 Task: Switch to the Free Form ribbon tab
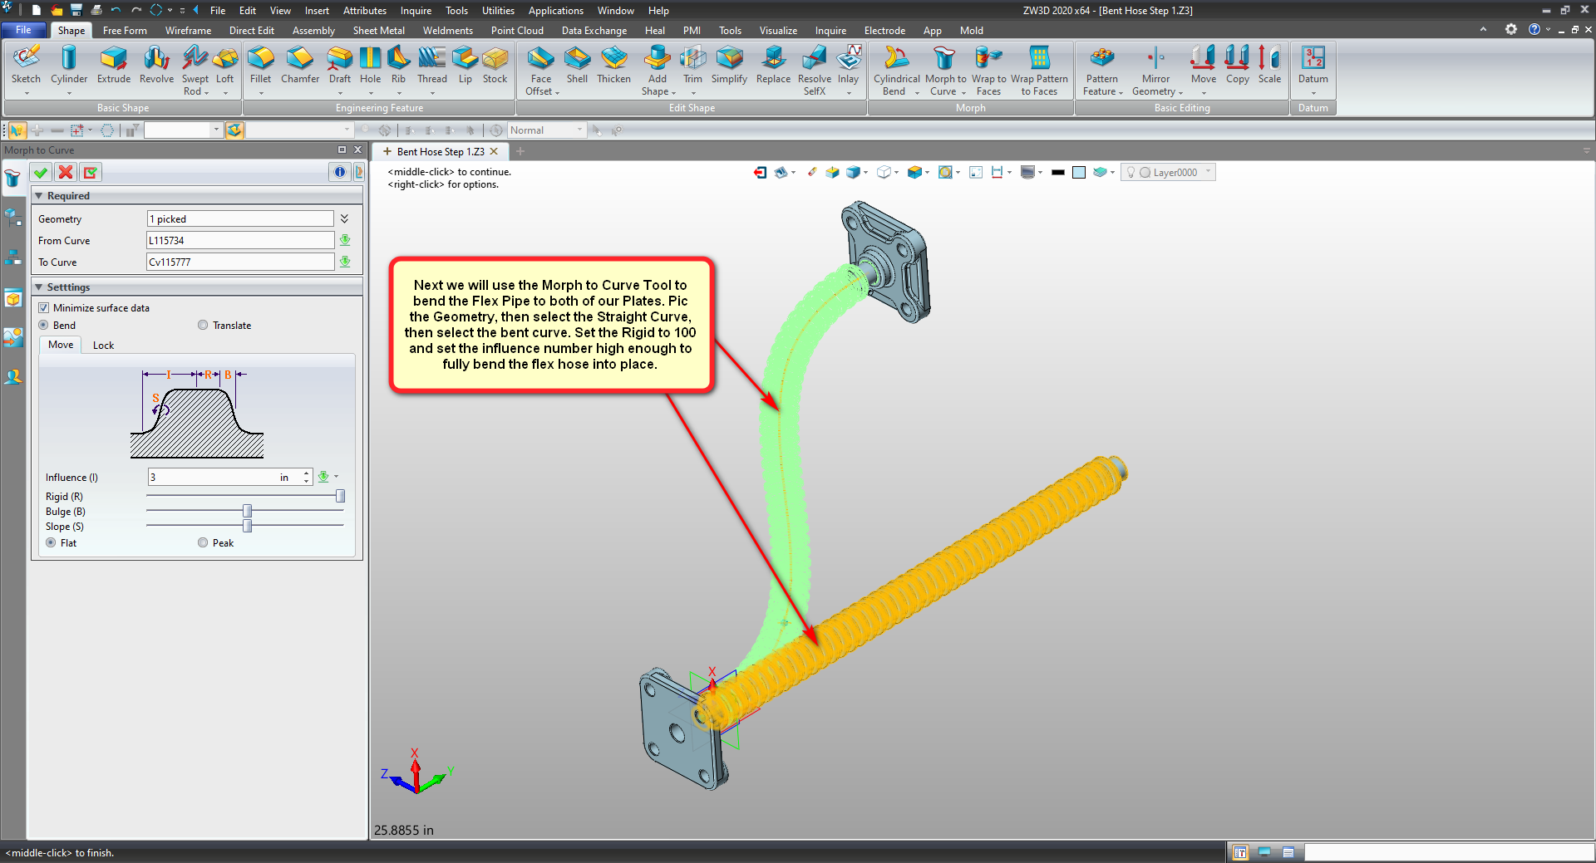pyautogui.click(x=125, y=31)
